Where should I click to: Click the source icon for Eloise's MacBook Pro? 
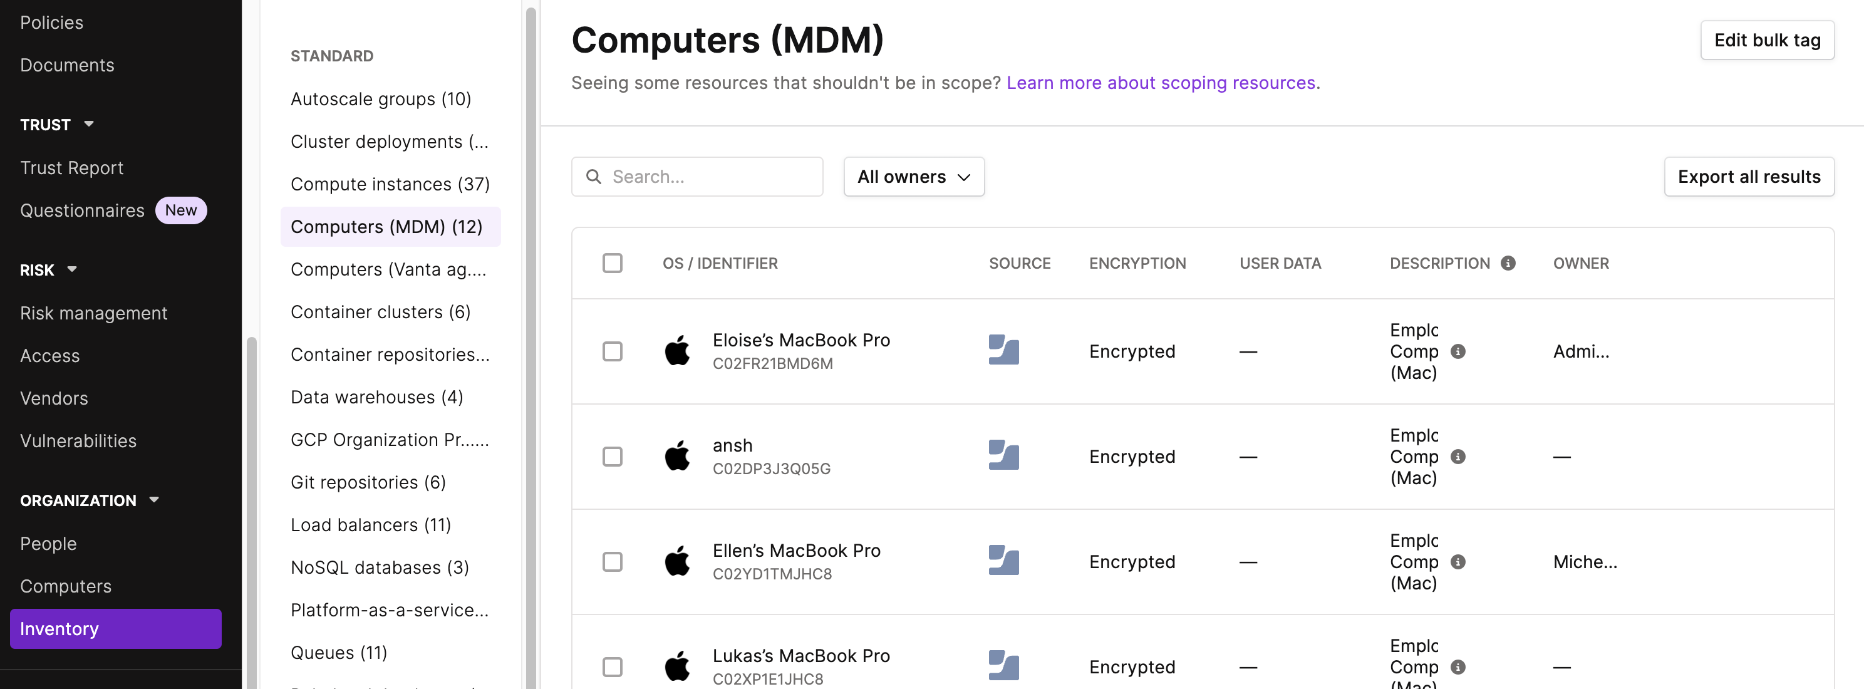(x=1003, y=350)
